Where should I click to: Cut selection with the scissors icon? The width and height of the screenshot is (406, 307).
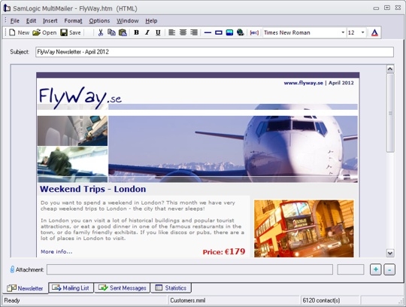[x=101, y=32]
